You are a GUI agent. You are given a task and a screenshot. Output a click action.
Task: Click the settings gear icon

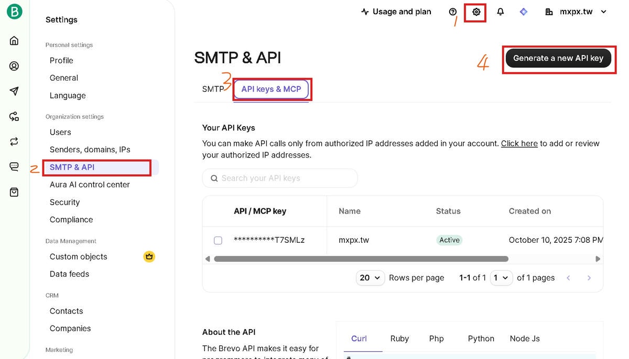click(x=476, y=12)
